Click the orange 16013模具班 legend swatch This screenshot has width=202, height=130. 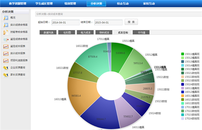click(x=183, y=96)
